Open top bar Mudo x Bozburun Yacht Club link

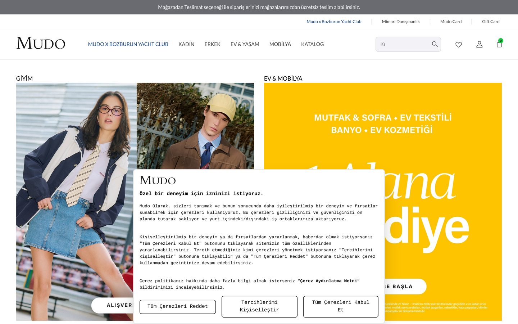334,22
